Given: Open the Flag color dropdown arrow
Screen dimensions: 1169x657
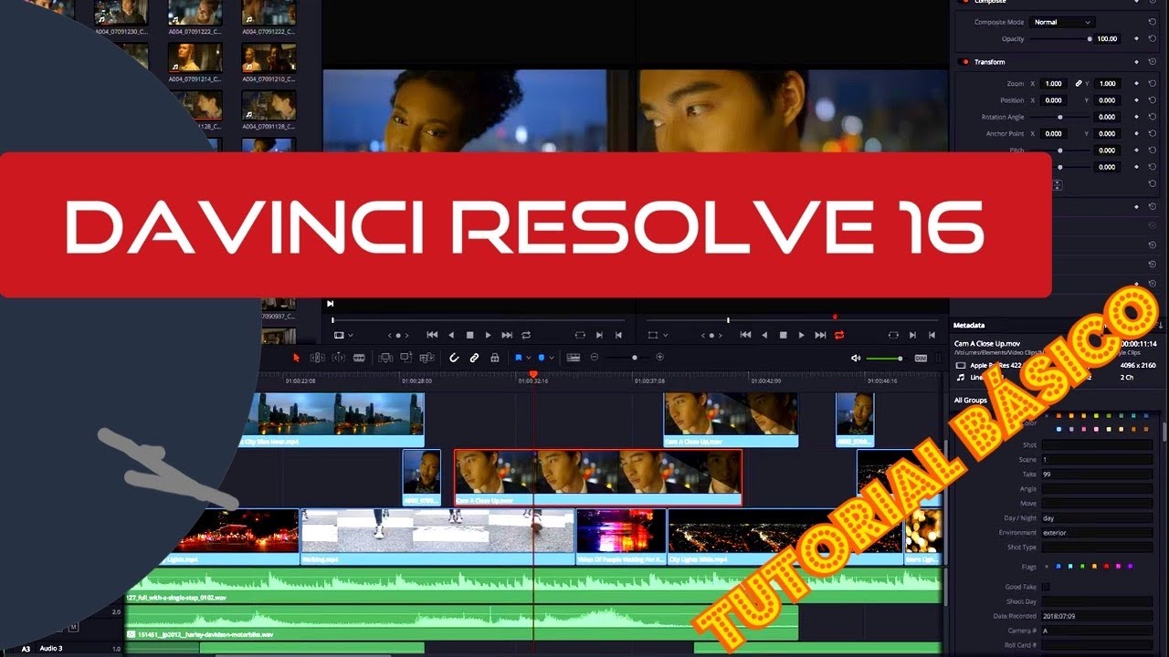Looking at the screenshot, I should [x=529, y=358].
